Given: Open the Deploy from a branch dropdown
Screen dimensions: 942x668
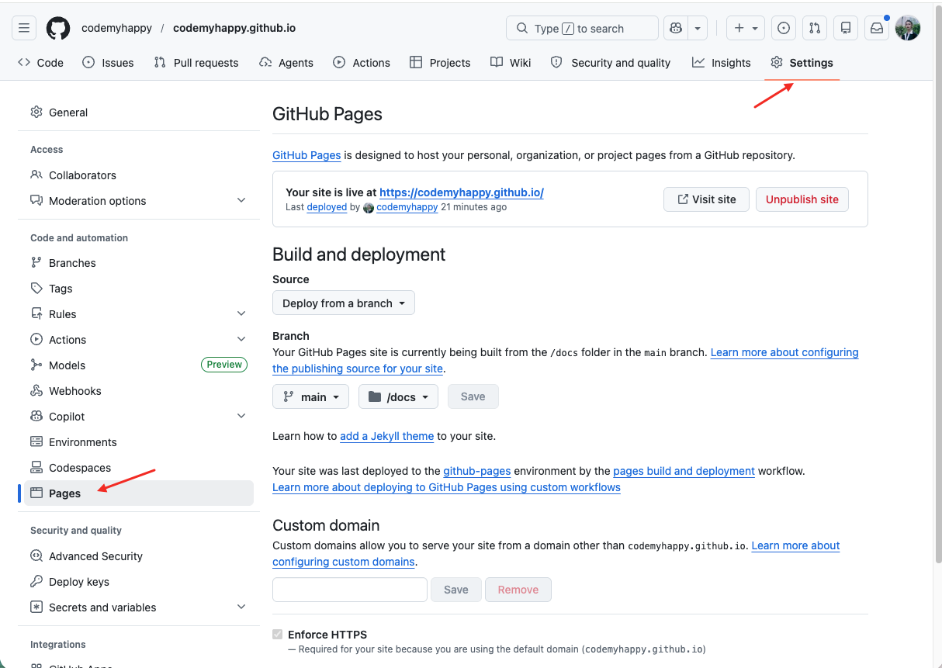Looking at the screenshot, I should click(x=344, y=303).
